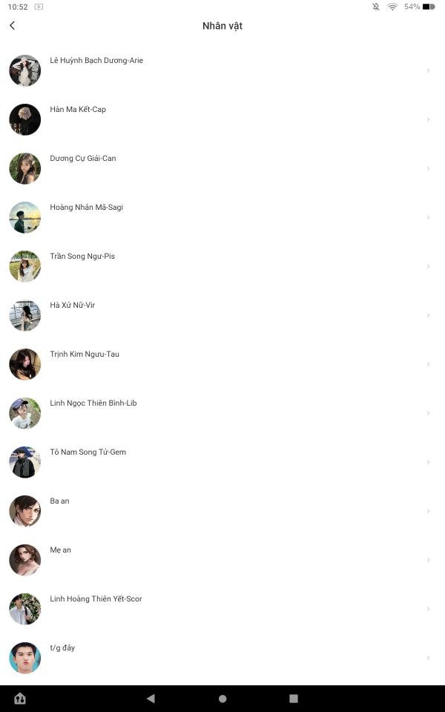This screenshot has height=712, width=445.
Task: Select Trần Song Ngư-Pis from the list
Action: tap(222, 266)
